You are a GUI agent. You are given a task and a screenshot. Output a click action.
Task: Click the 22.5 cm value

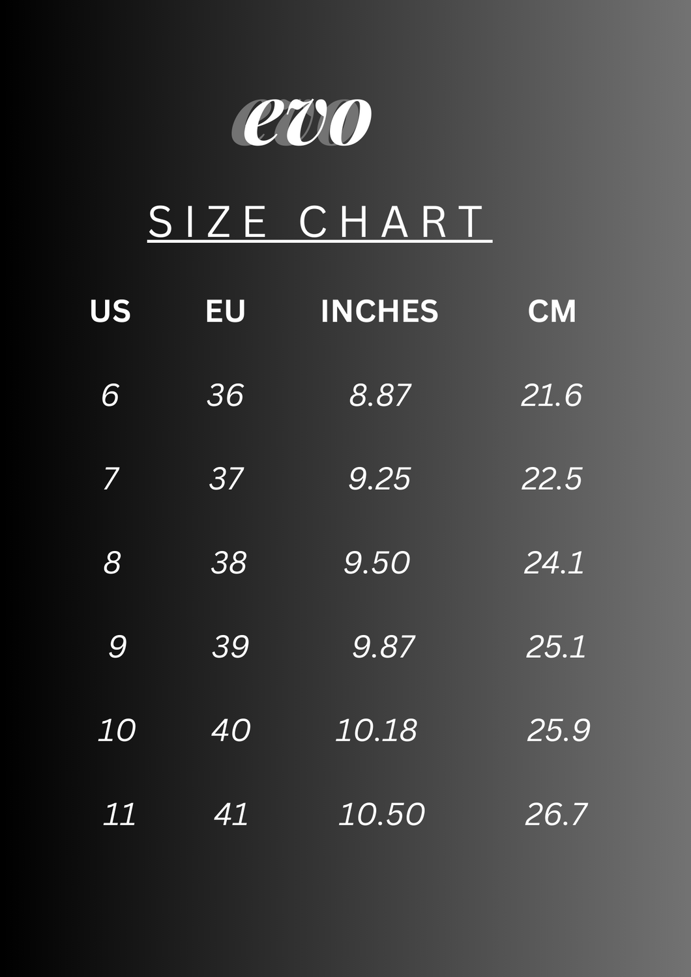tap(551, 479)
